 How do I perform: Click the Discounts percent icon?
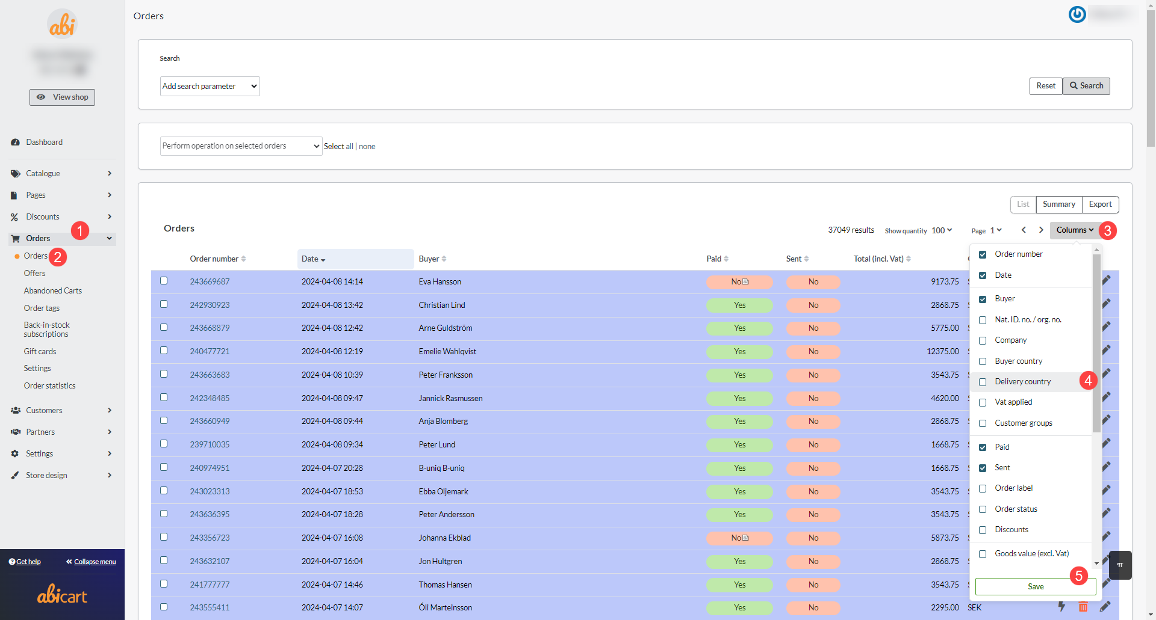tap(14, 217)
